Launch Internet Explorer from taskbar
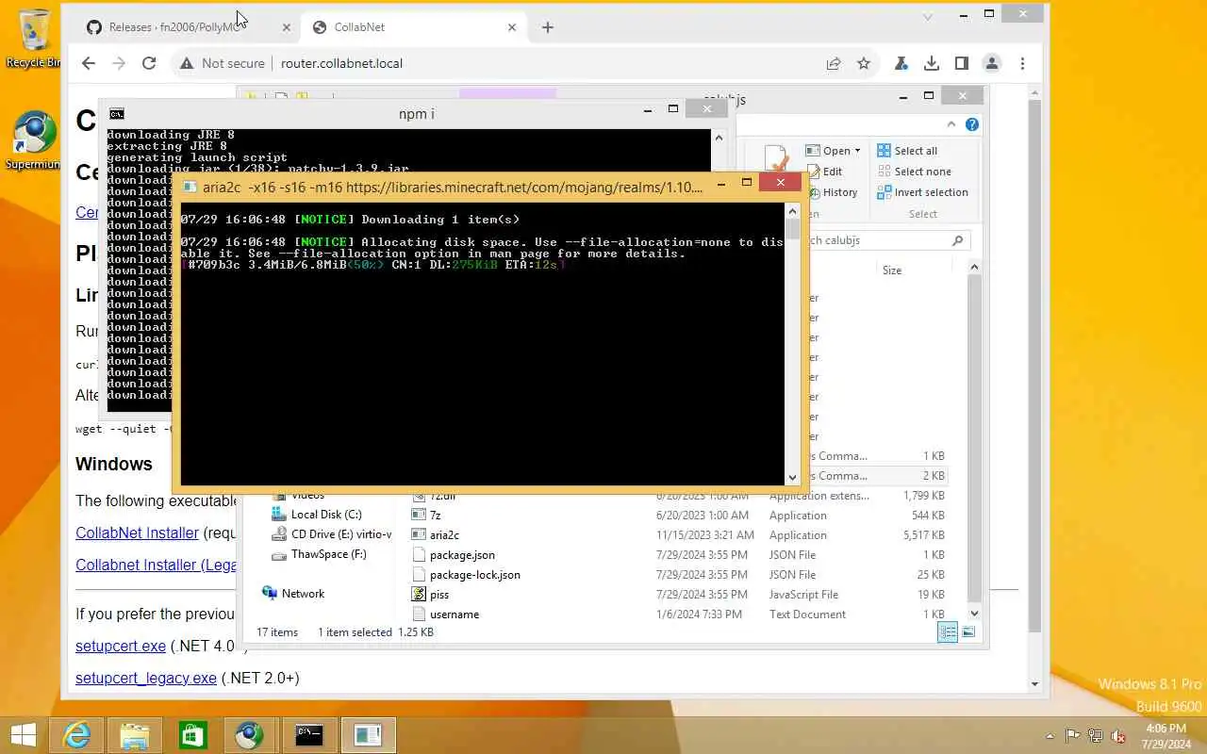The image size is (1207, 754). (76, 735)
